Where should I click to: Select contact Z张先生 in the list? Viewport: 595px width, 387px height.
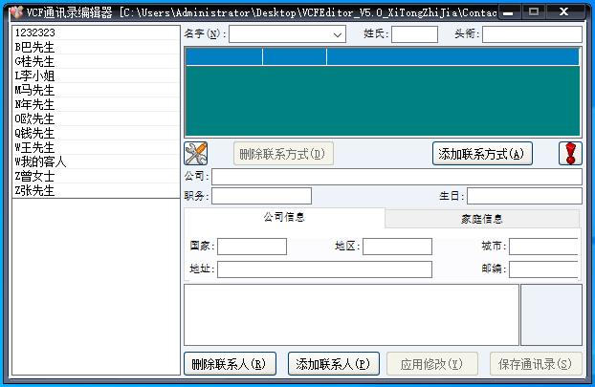[x=96, y=191]
